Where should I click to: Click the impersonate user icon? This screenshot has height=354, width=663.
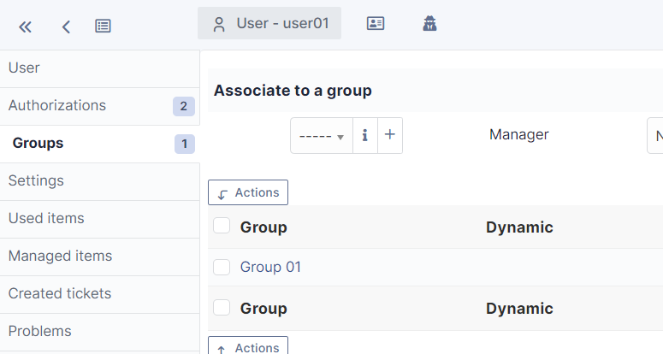click(x=429, y=24)
